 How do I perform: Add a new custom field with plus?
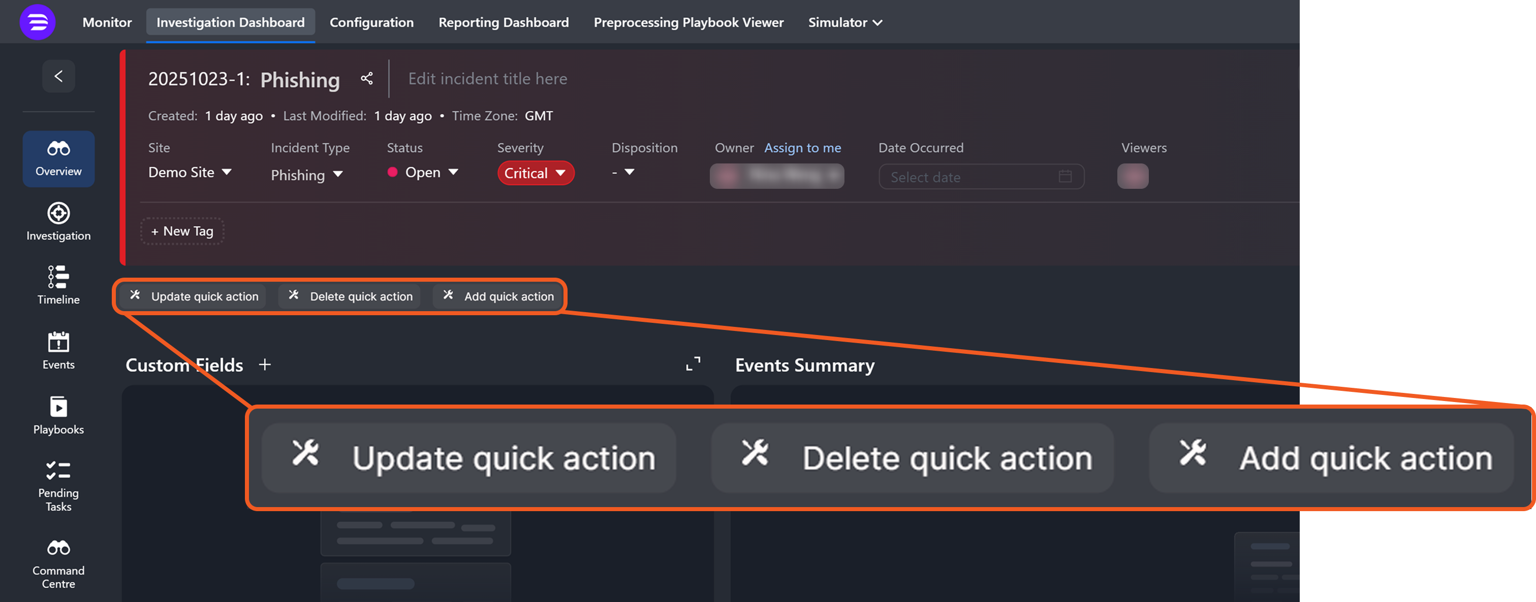[265, 364]
